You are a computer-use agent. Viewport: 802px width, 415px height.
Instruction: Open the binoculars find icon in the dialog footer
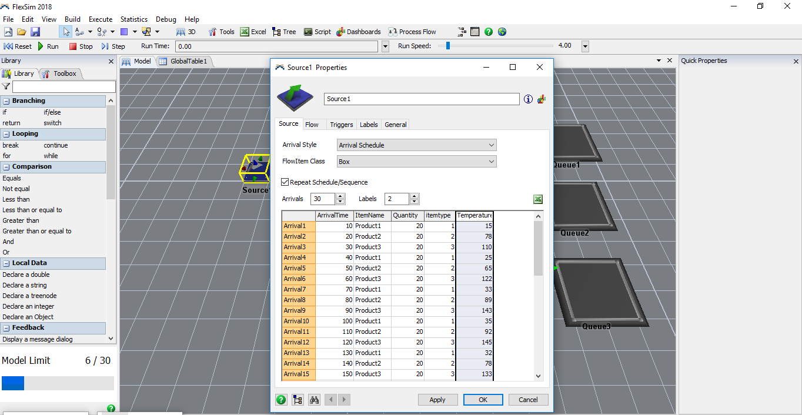coord(314,400)
